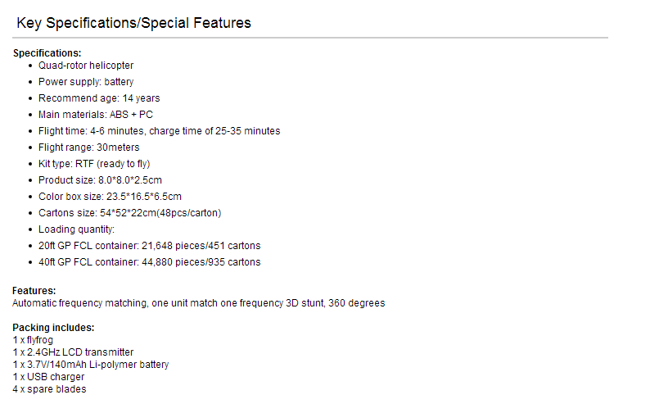This screenshot has height=413, width=650.
Task: Click the Automatic frequency matching sentence
Action: (199, 303)
